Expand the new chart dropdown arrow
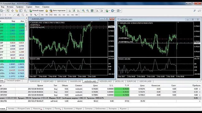 [x=4, y=11]
